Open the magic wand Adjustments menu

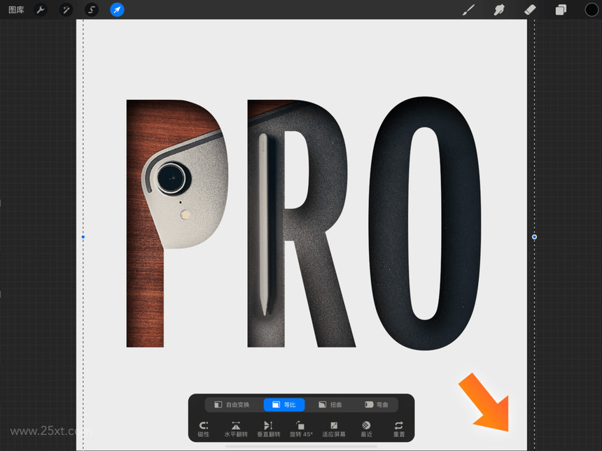coord(66,10)
